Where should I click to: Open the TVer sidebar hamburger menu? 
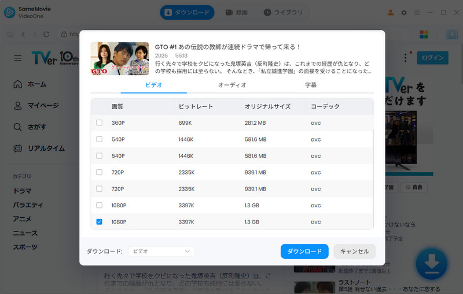(x=18, y=58)
